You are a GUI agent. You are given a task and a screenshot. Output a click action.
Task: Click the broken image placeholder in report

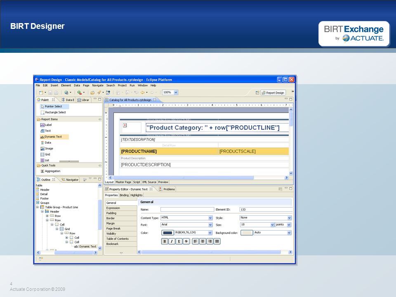[125, 125]
